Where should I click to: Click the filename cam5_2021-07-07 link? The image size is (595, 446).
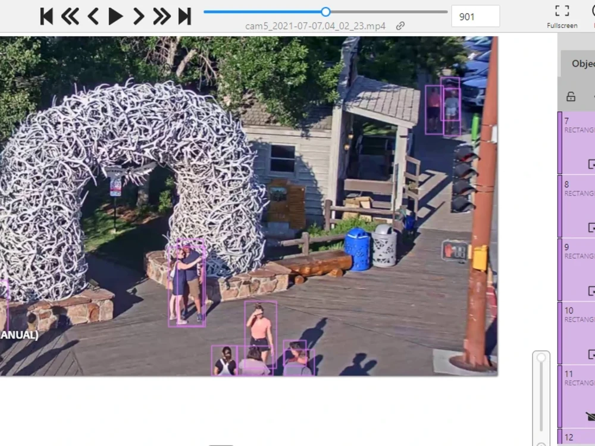(314, 26)
